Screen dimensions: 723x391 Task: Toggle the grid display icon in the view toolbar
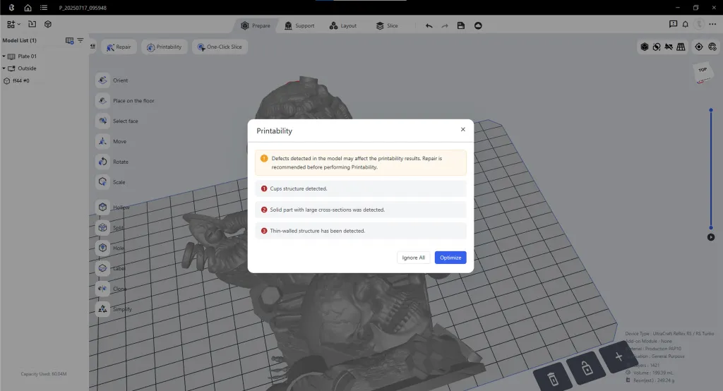coord(681,47)
